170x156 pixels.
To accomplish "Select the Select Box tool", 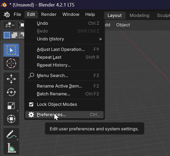I will click(11, 50).
